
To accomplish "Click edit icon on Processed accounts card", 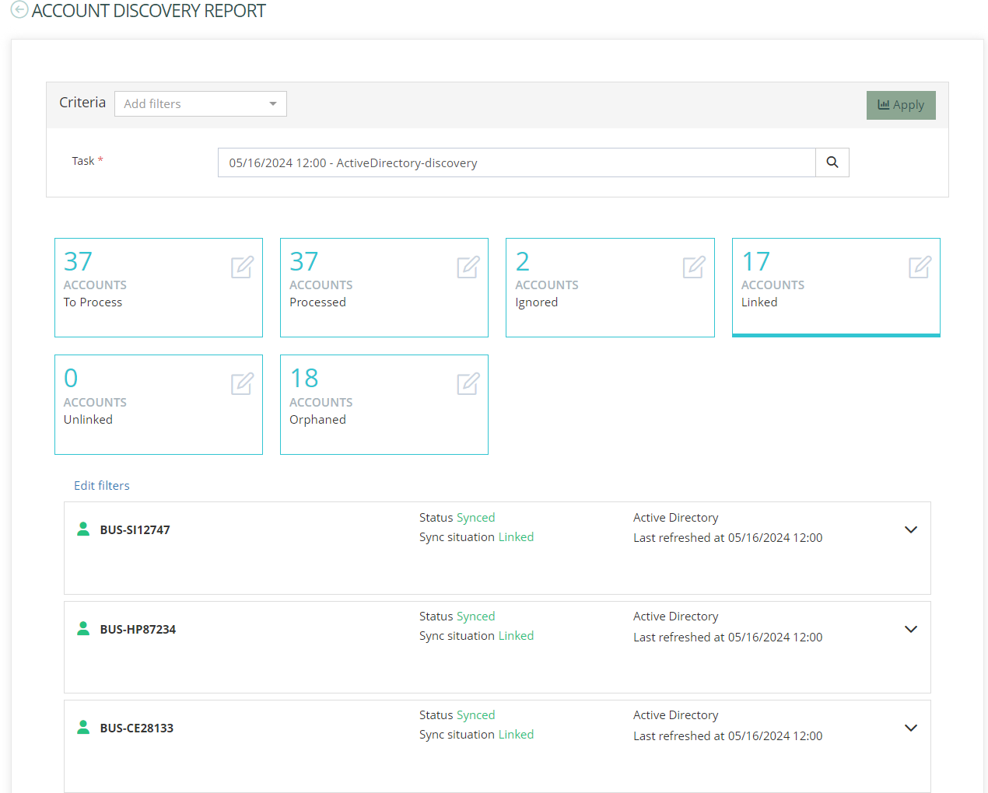I will tap(468, 267).
